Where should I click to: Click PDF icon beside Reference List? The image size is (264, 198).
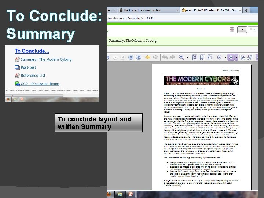tap(17, 76)
